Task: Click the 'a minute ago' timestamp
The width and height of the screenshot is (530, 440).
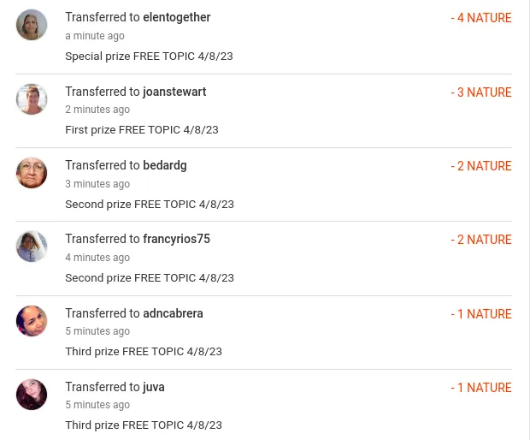Action: [x=95, y=36]
